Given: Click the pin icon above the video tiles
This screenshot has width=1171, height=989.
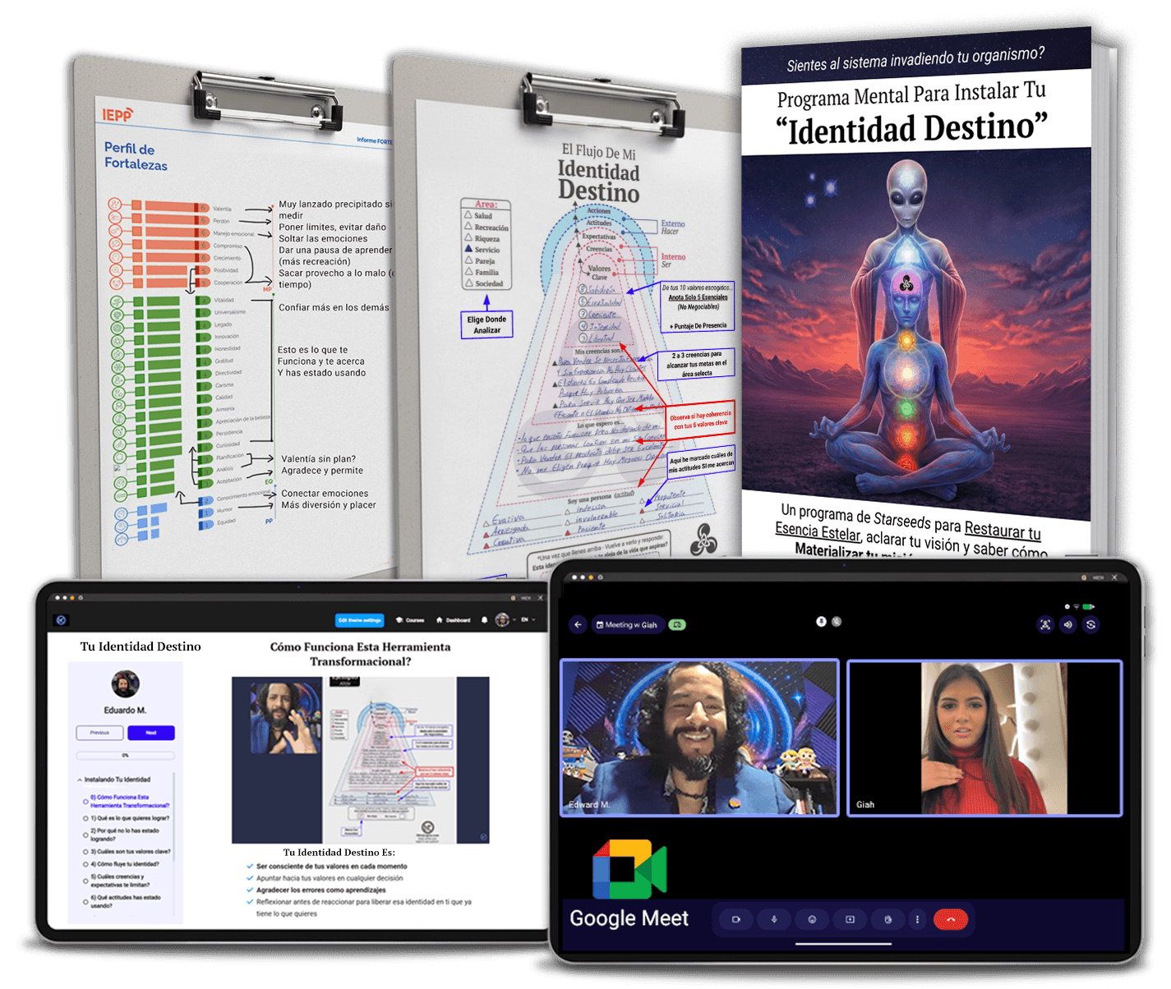Looking at the screenshot, I should point(821,622).
